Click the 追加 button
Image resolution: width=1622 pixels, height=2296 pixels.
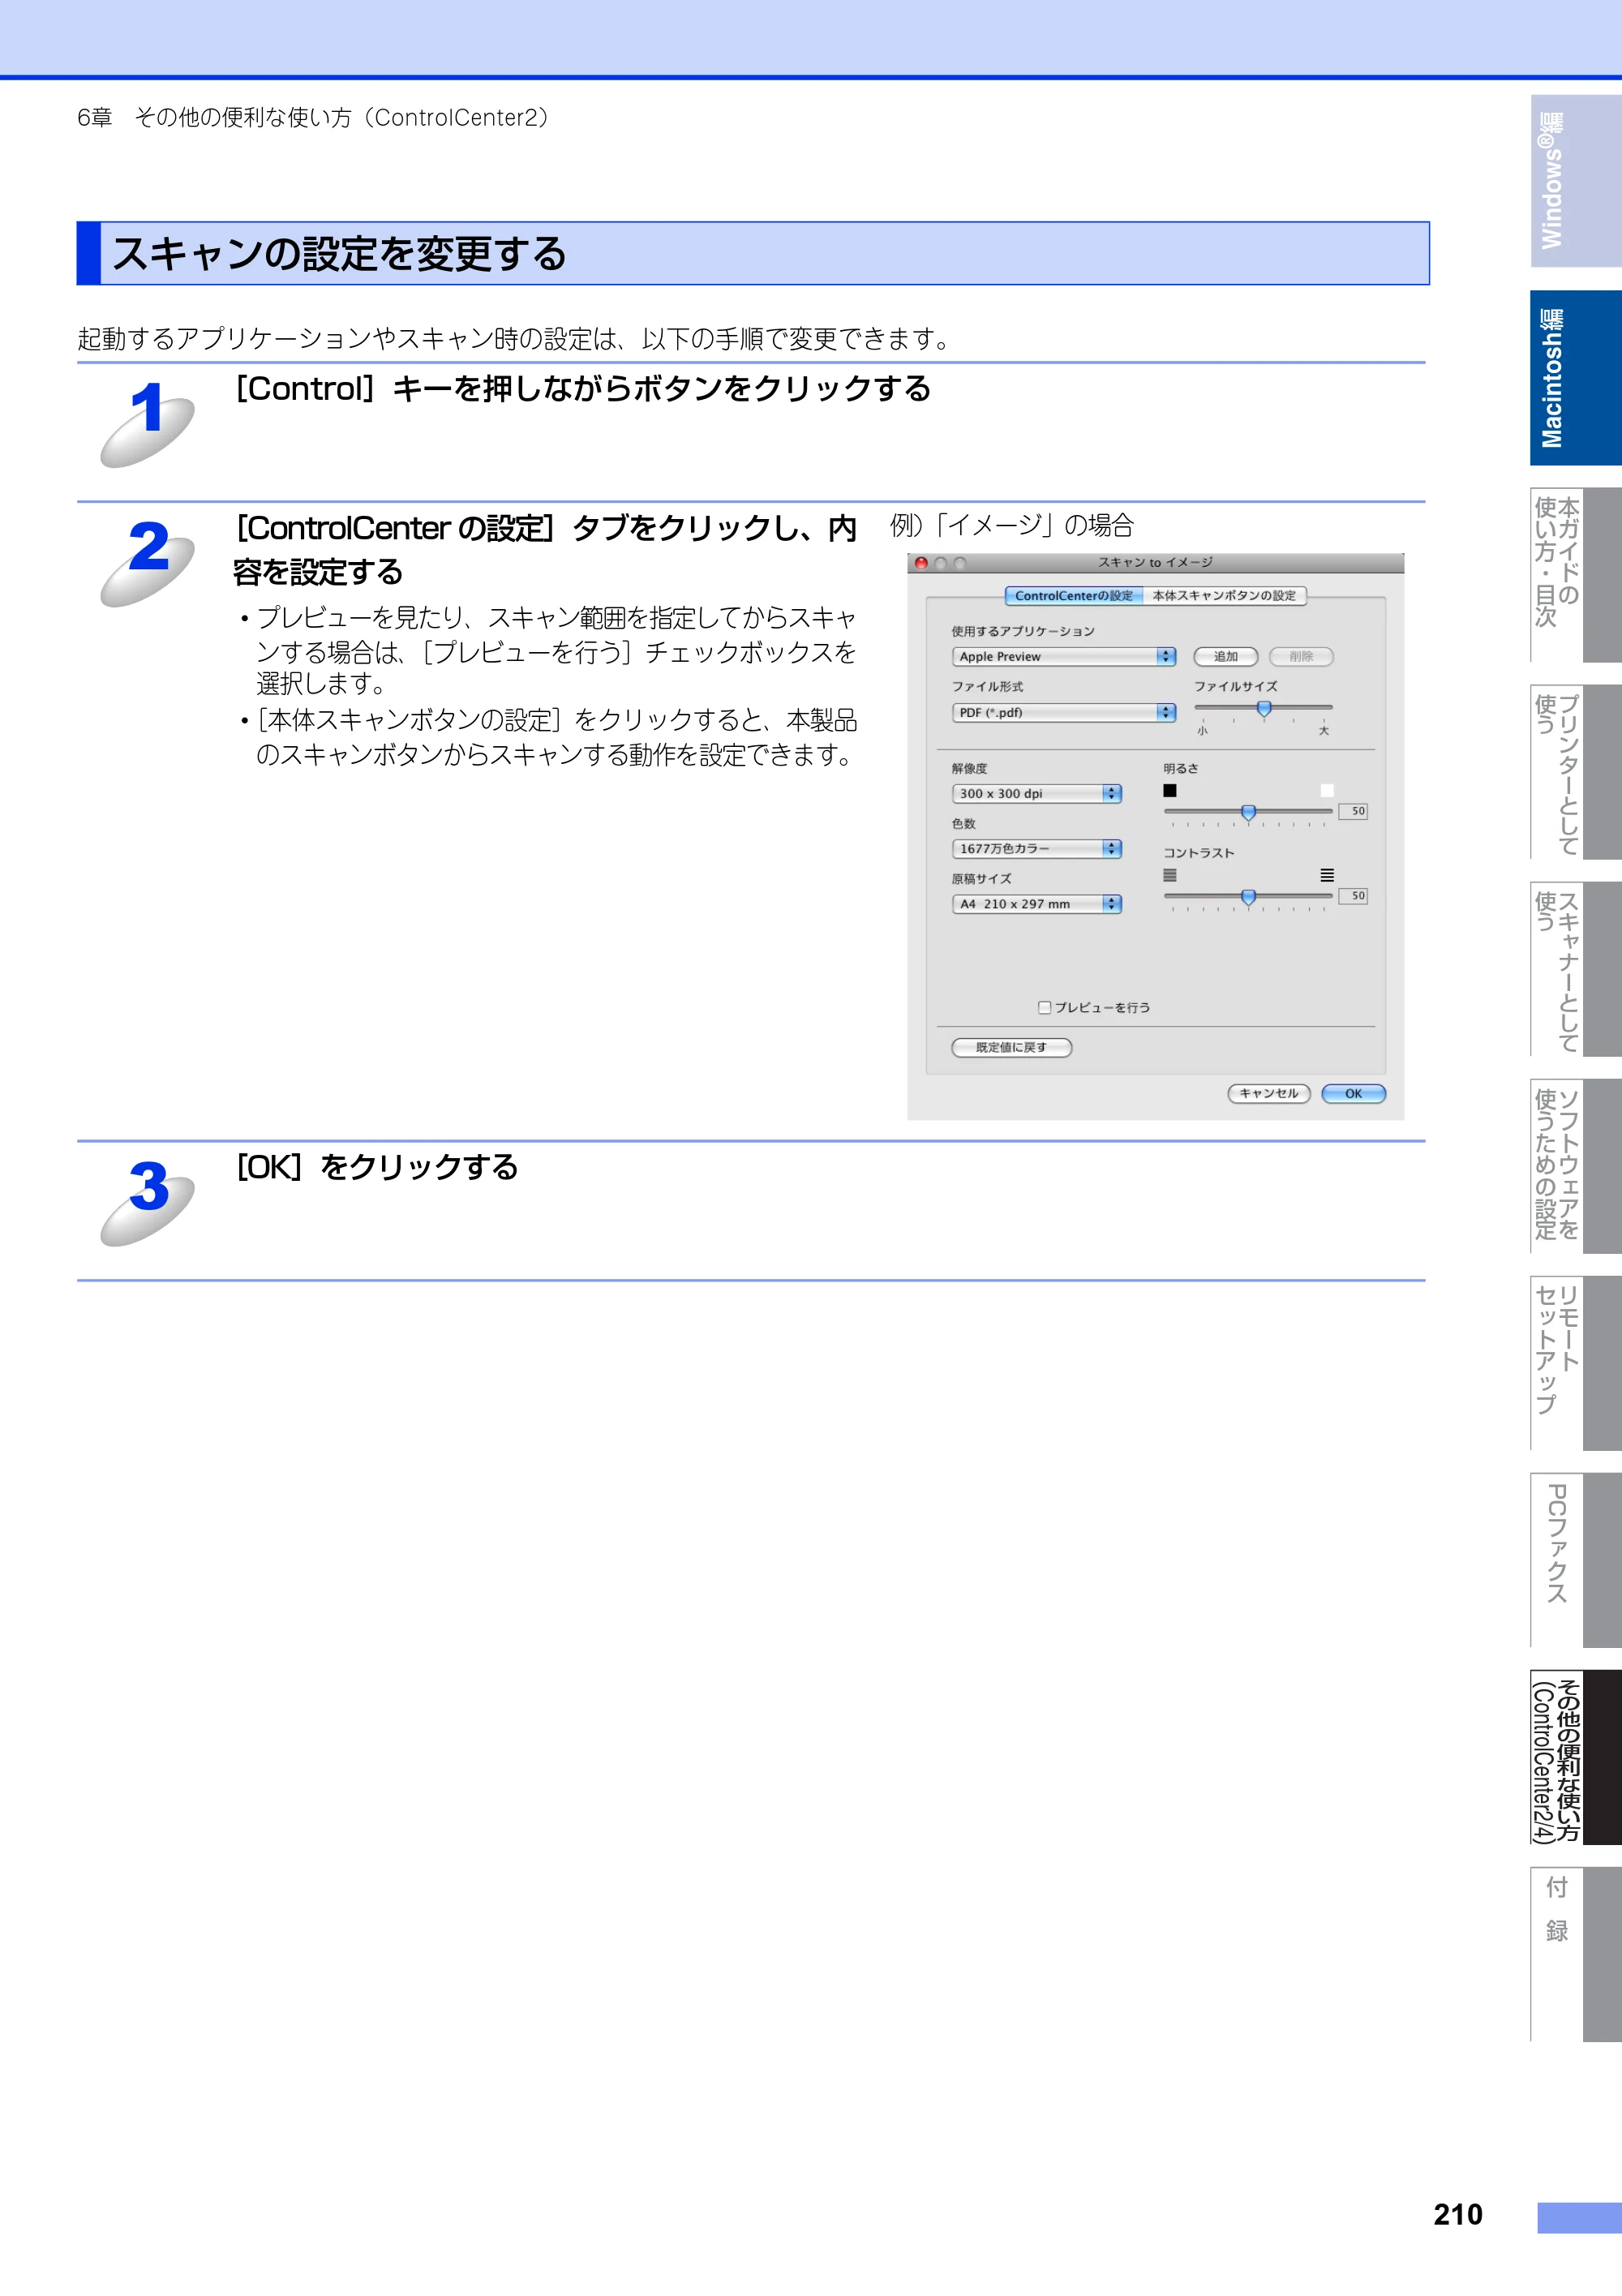1225,657
